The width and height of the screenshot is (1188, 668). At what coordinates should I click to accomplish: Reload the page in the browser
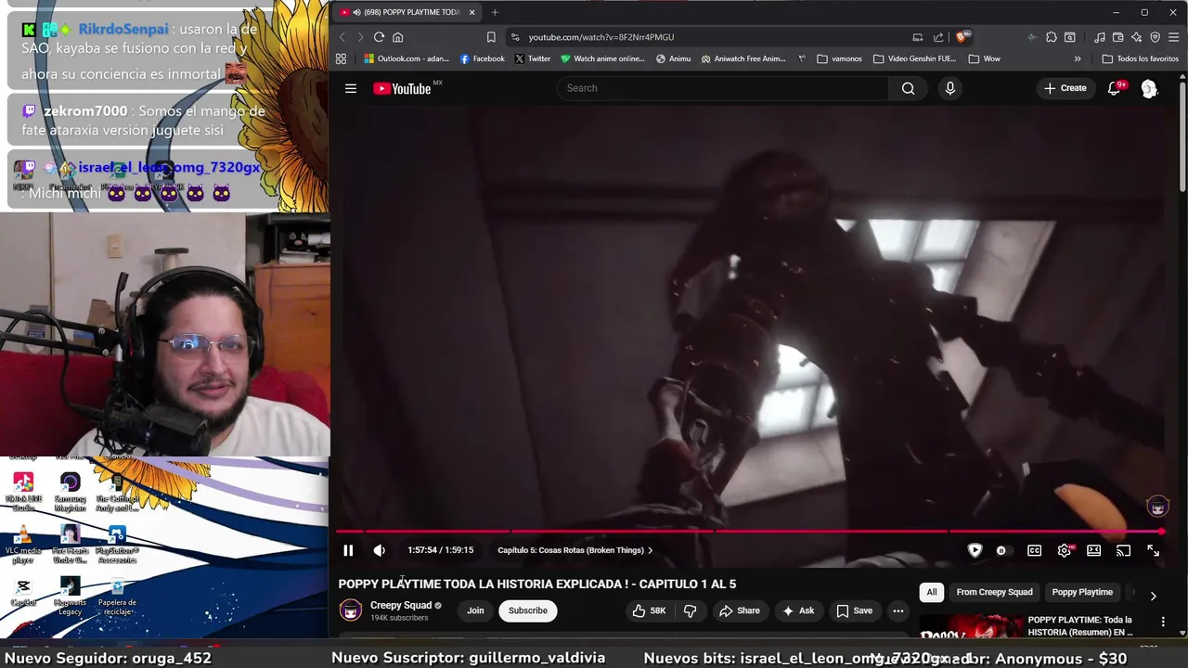pos(379,37)
